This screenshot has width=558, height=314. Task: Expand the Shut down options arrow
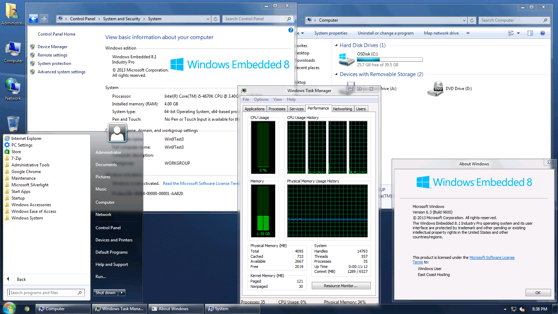tap(122, 292)
